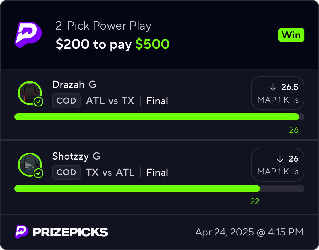Image resolution: width=319 pixels, height=250 pixels.
Task: Click the COD tag under Shotzzy
Action: click(66, 172)
